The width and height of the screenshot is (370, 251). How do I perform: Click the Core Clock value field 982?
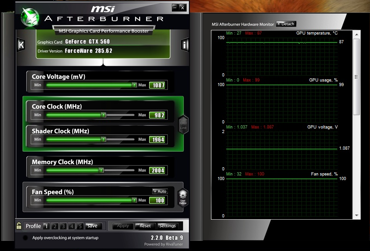coord(157,115)
